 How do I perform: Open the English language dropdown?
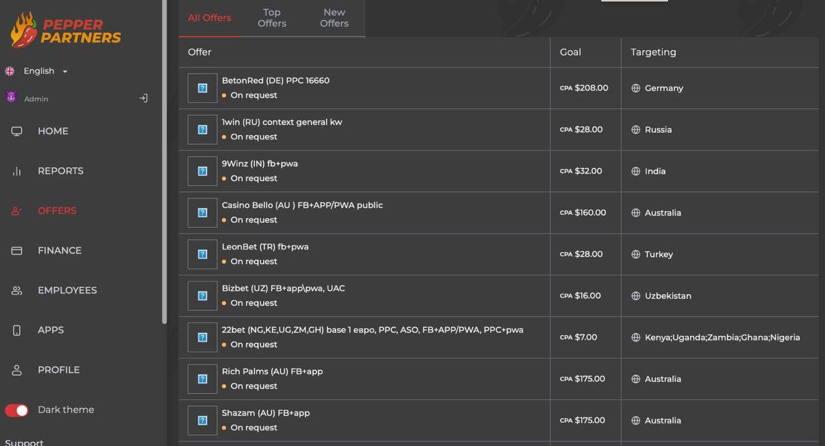45,71
